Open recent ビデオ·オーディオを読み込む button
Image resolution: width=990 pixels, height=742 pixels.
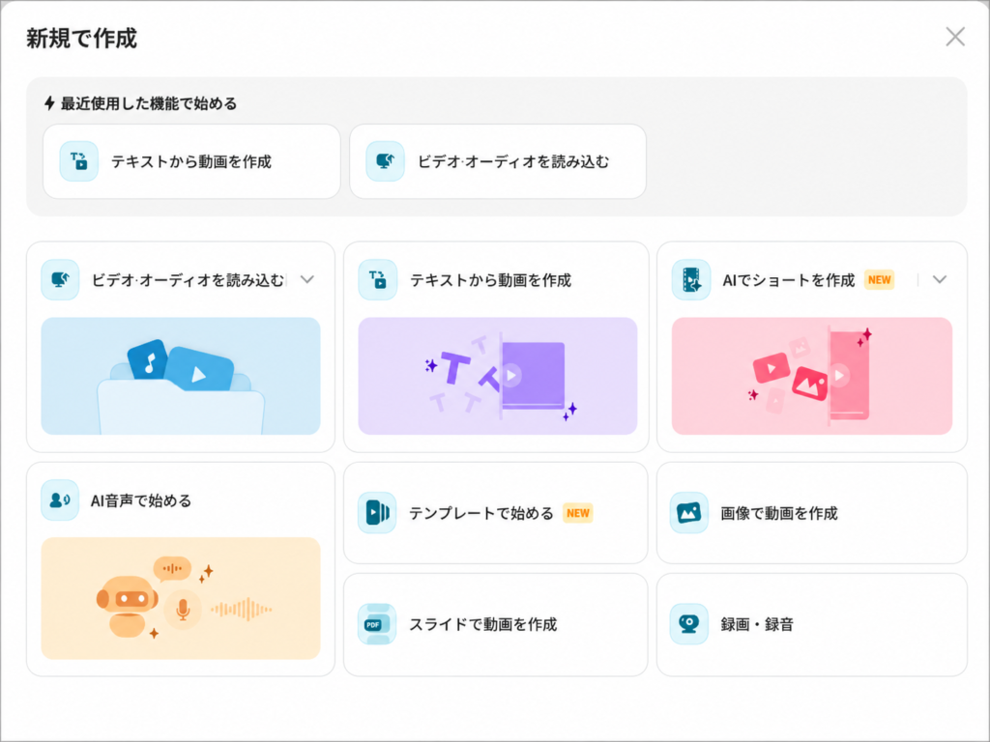(x=498, y=161)
